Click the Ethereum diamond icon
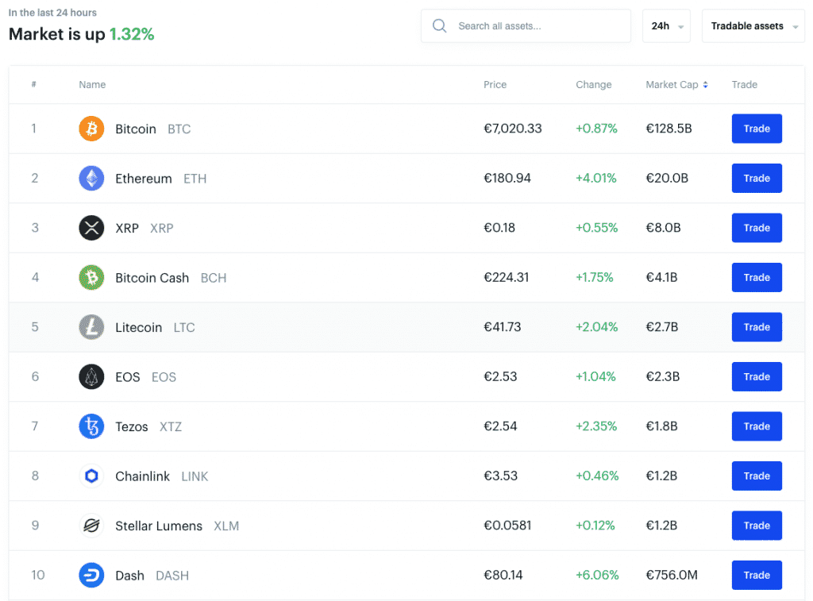The height and width of the screenshot is (601, 813). point(91,179)
